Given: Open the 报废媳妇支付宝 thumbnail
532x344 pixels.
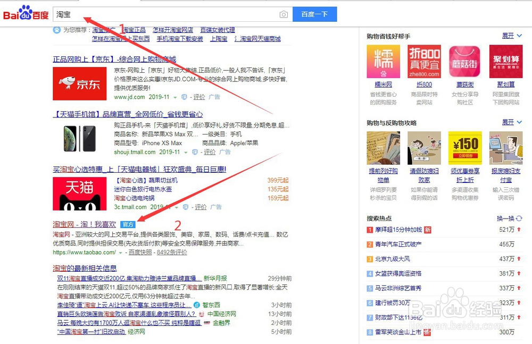Looking at the screenshot, I should (506, 148).
